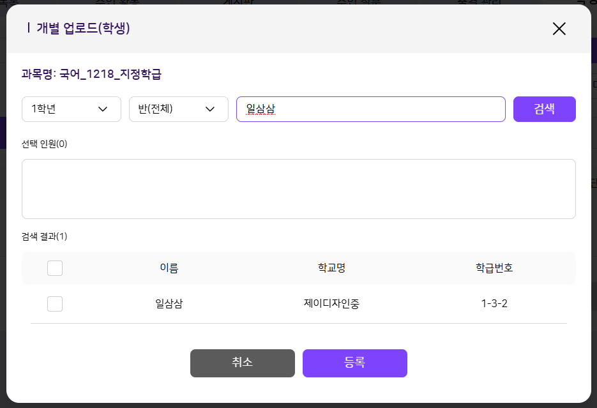Close the 개별 업로드(학생) dialog
Screen dimensions: 597x408
559,29
